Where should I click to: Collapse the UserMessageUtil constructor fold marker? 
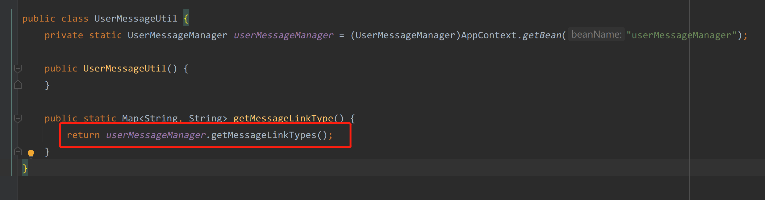[18, 68]
